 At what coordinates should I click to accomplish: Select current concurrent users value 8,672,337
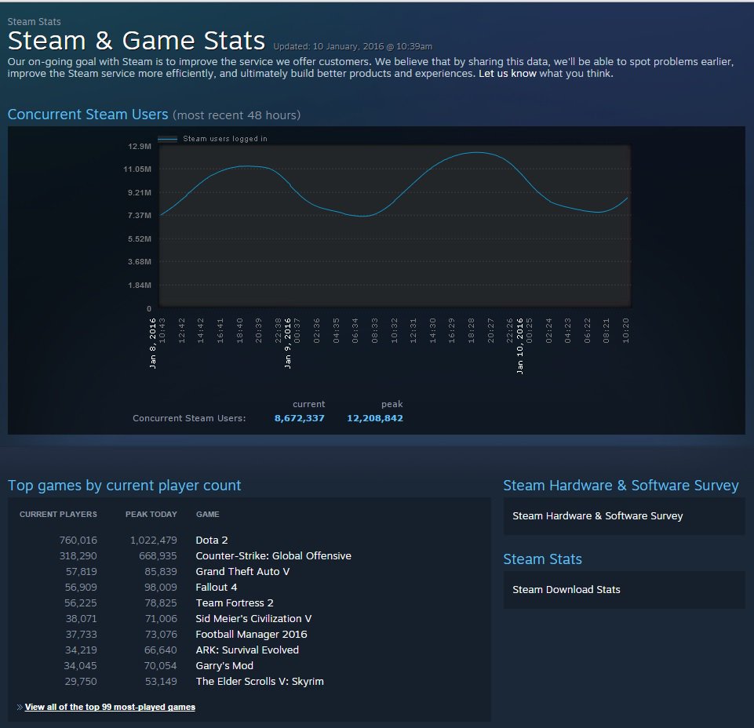(x=299, y=418)
